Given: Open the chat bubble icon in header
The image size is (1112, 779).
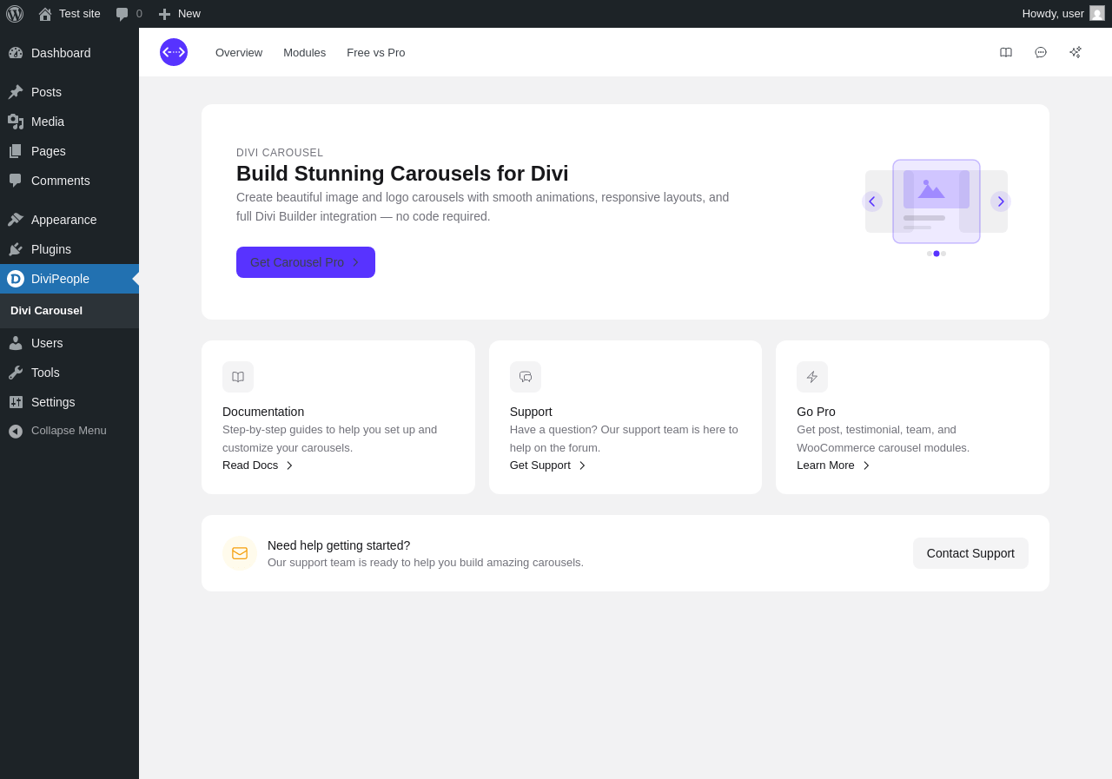Looking at the screenshot, I should click(1041, 52).
